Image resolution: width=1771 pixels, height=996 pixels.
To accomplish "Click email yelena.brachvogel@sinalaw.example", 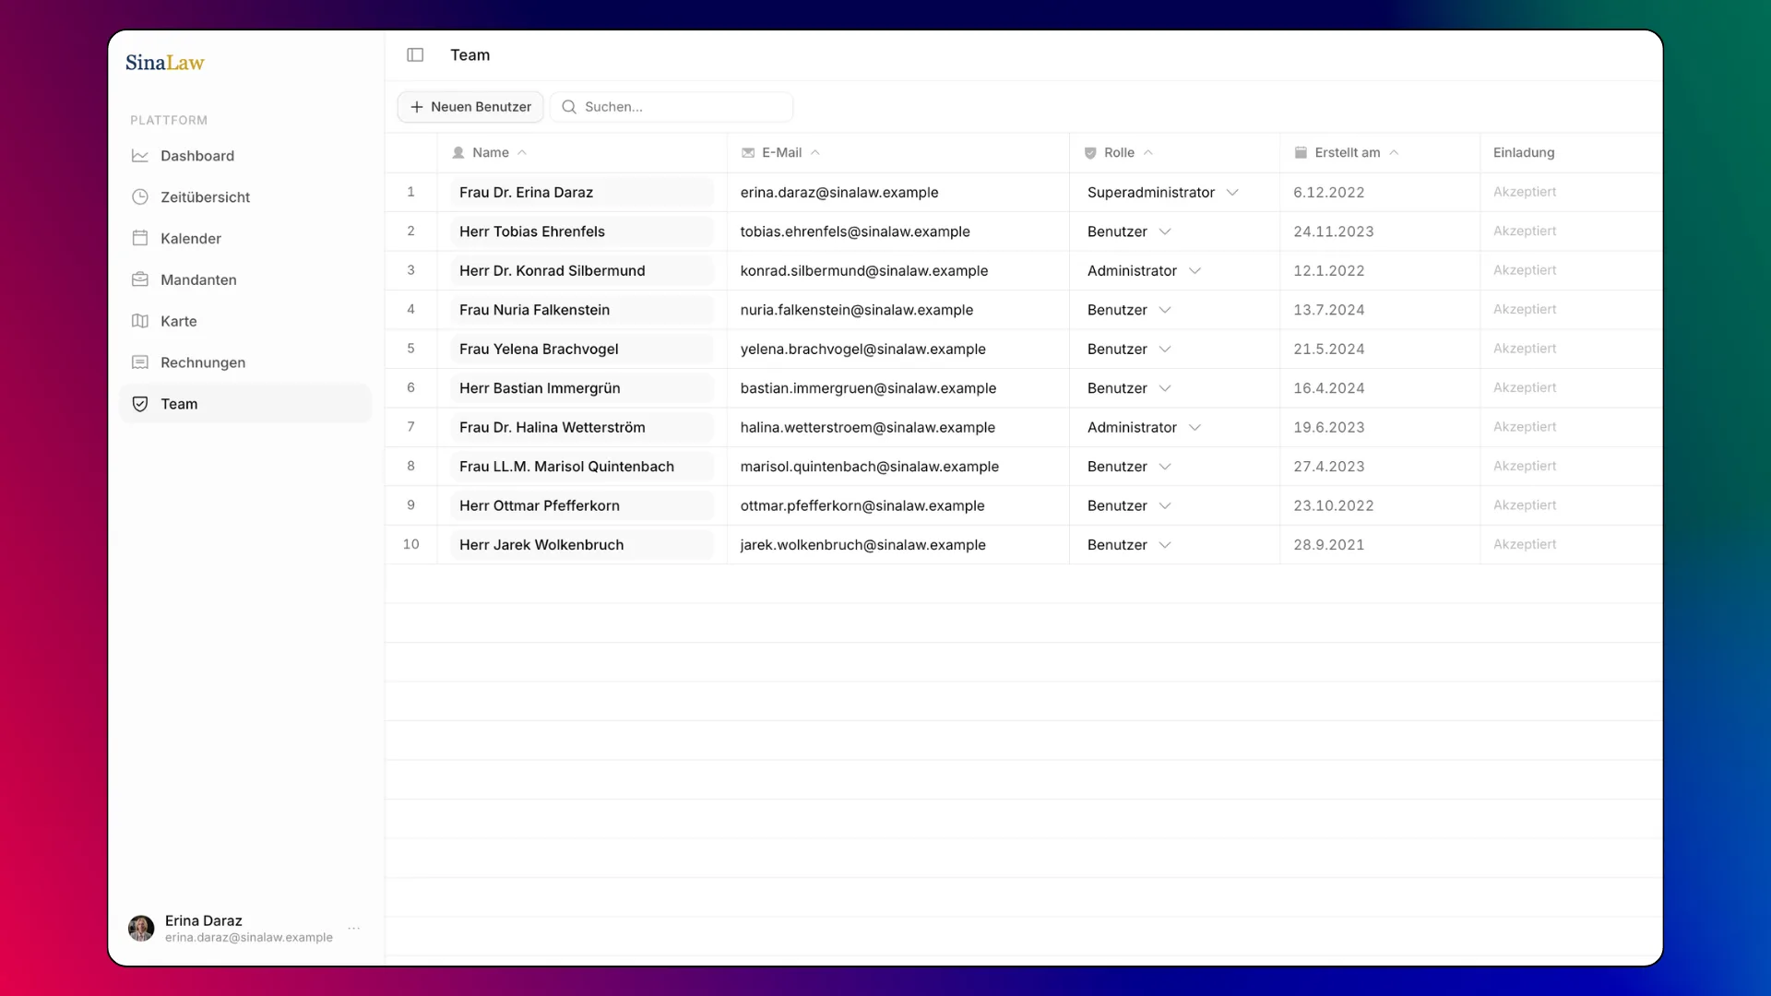I will 862,350.
